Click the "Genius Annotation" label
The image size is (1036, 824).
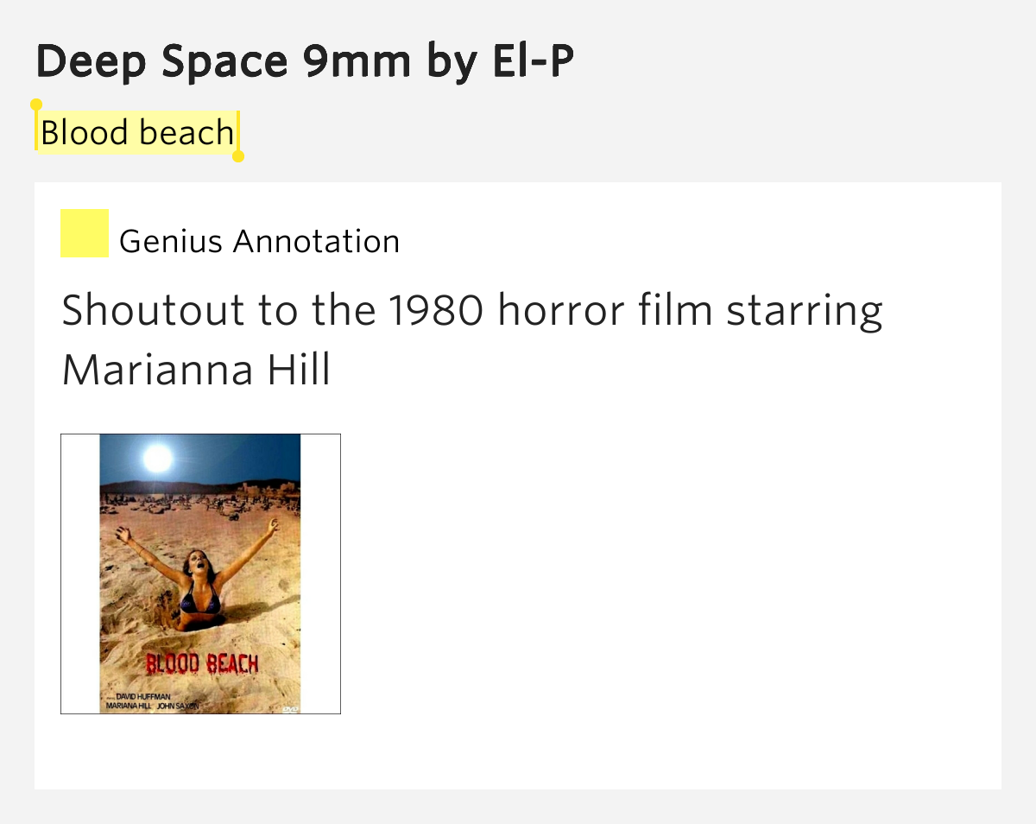[x=259, y=241]
